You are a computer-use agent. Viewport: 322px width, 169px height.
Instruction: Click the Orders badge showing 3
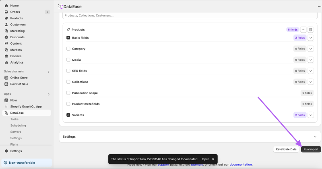click(x=47, y=12)
